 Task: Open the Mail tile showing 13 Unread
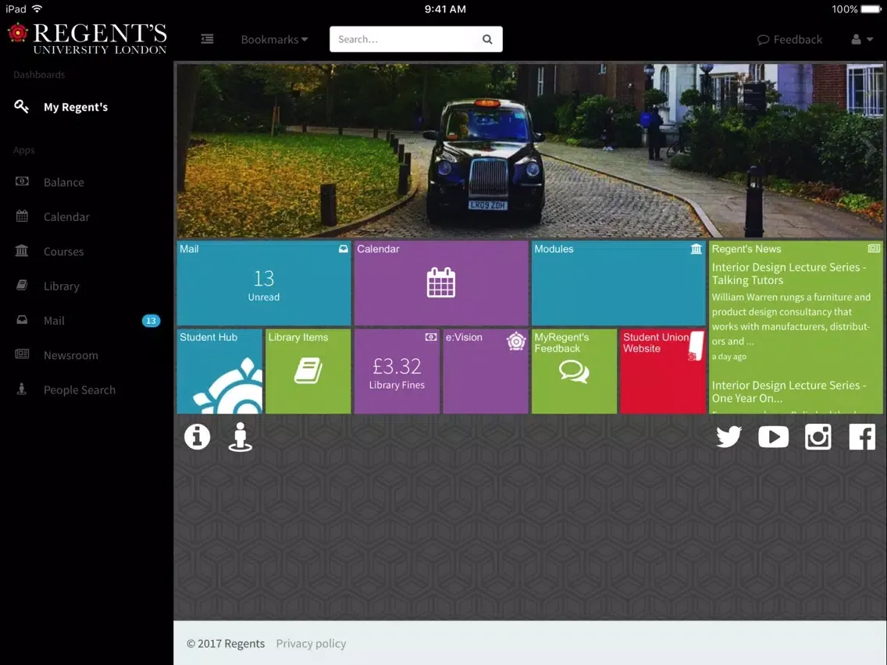[x=264, y=283]
